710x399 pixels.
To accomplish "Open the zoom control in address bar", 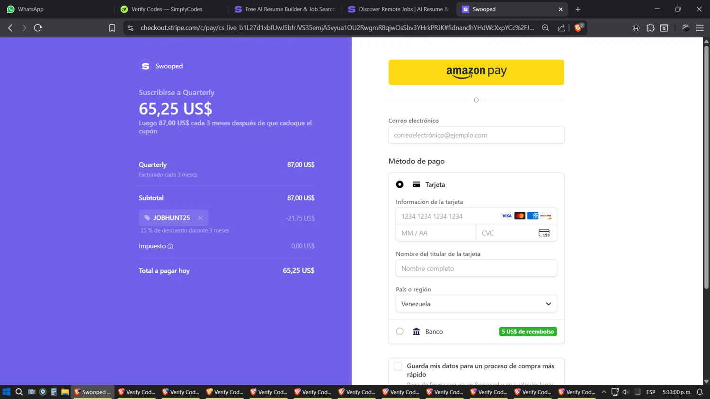I will click(x=545, y=28).
